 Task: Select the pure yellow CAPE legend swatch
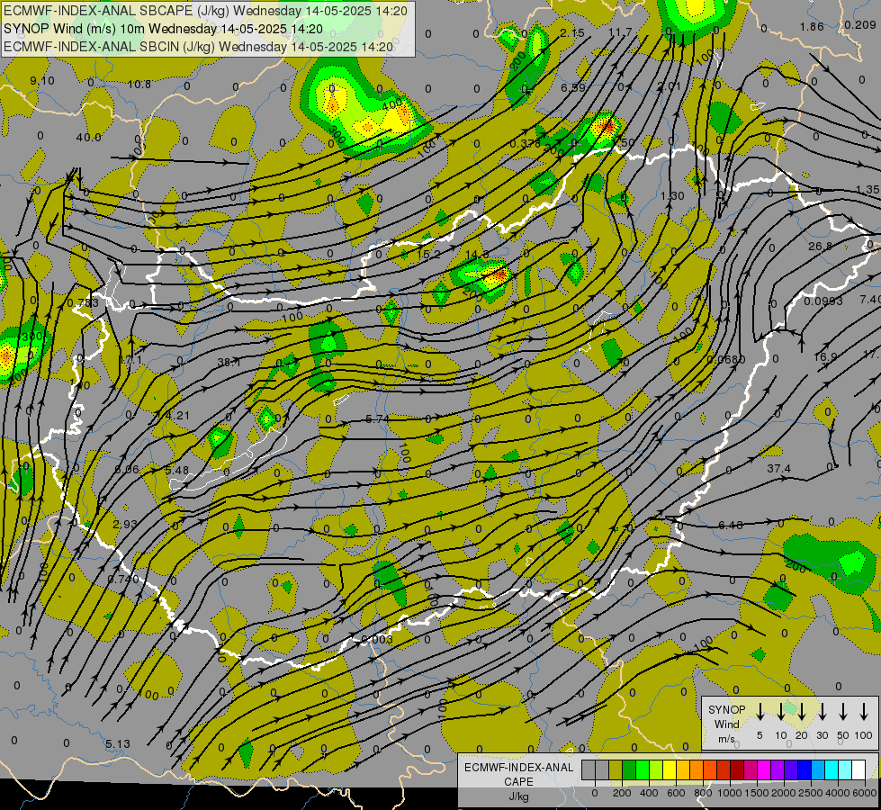point(670,770)
